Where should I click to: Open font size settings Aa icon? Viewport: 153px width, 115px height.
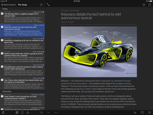pos(135,112)
